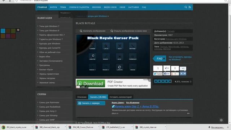This screenshot has height=130, width=231.
Task: Open Обои на рабочий стол sidebar link
Action: 50,52
